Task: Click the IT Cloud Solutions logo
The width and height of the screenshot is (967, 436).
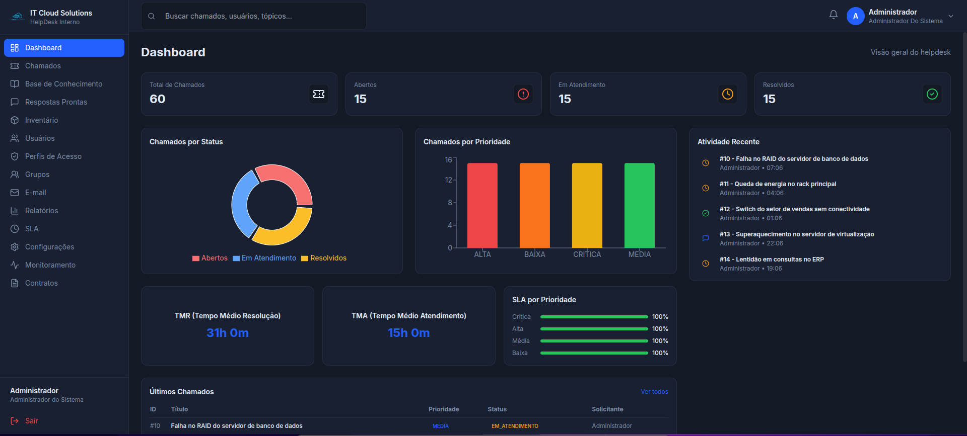Action: click(18, 17)
